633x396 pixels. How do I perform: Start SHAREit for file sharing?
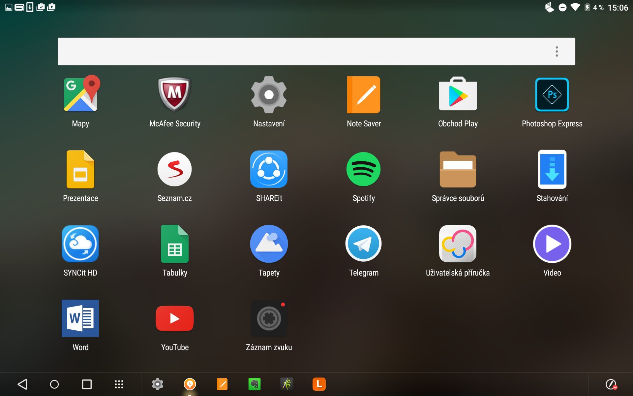[x=269, y=169]
